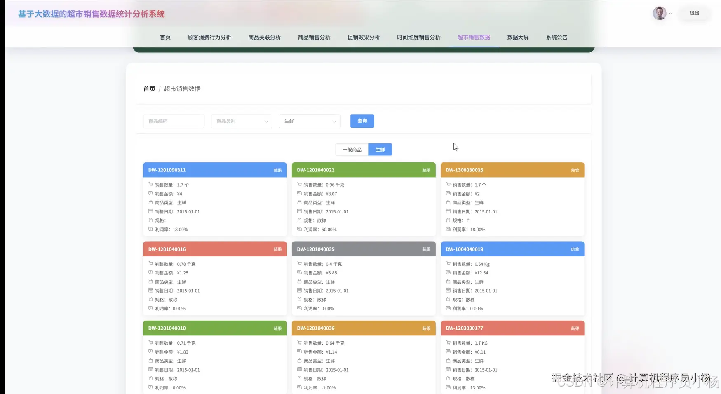Open 系统公告 from the navigation bar
The image size is (721, 394).
[x=557, y=38]
